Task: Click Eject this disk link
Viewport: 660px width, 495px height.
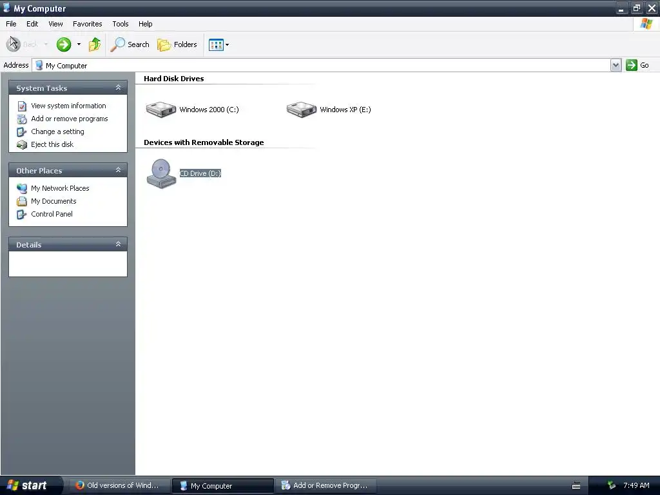Action: tap(52, 144)
